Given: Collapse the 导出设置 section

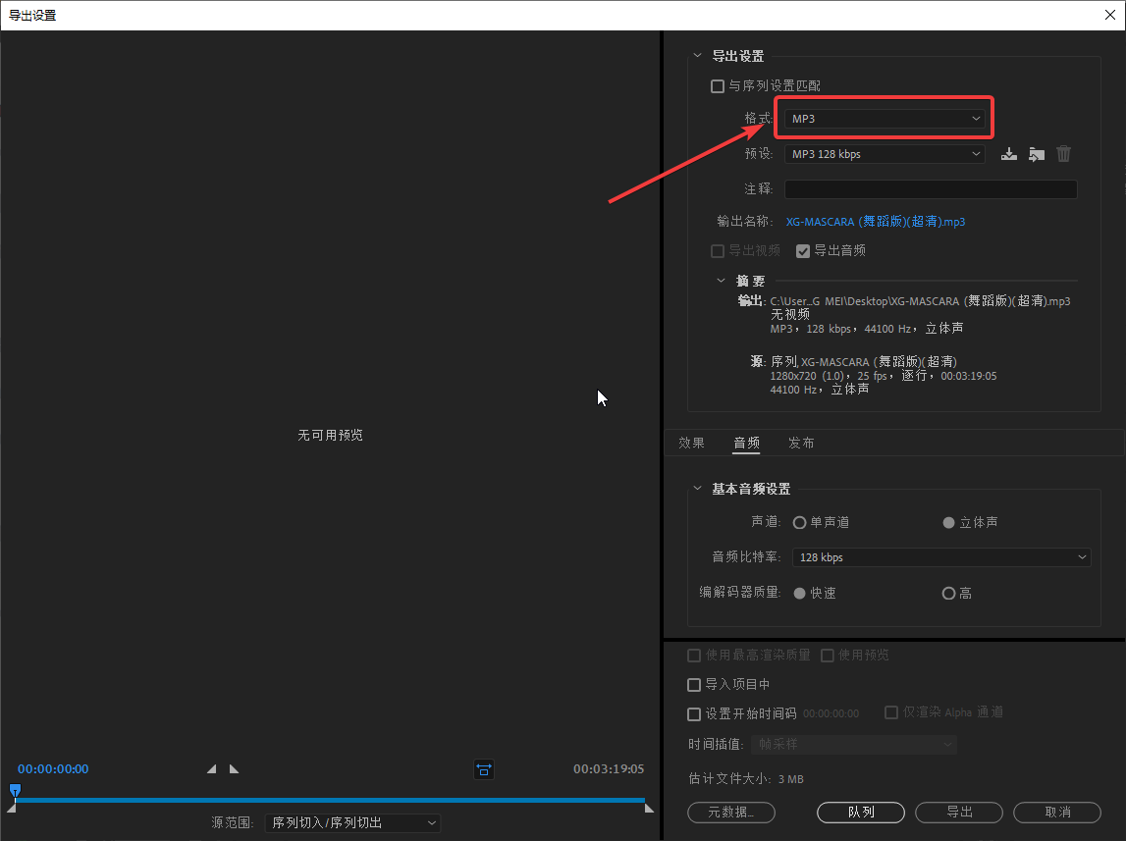Looking at the screenshot, I should (x=697, y=55).
